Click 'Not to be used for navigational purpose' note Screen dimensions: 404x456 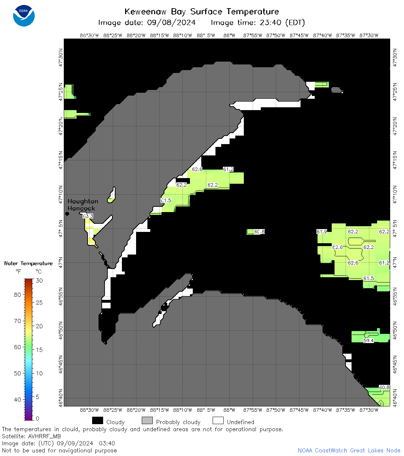click(x=59, y=450)
